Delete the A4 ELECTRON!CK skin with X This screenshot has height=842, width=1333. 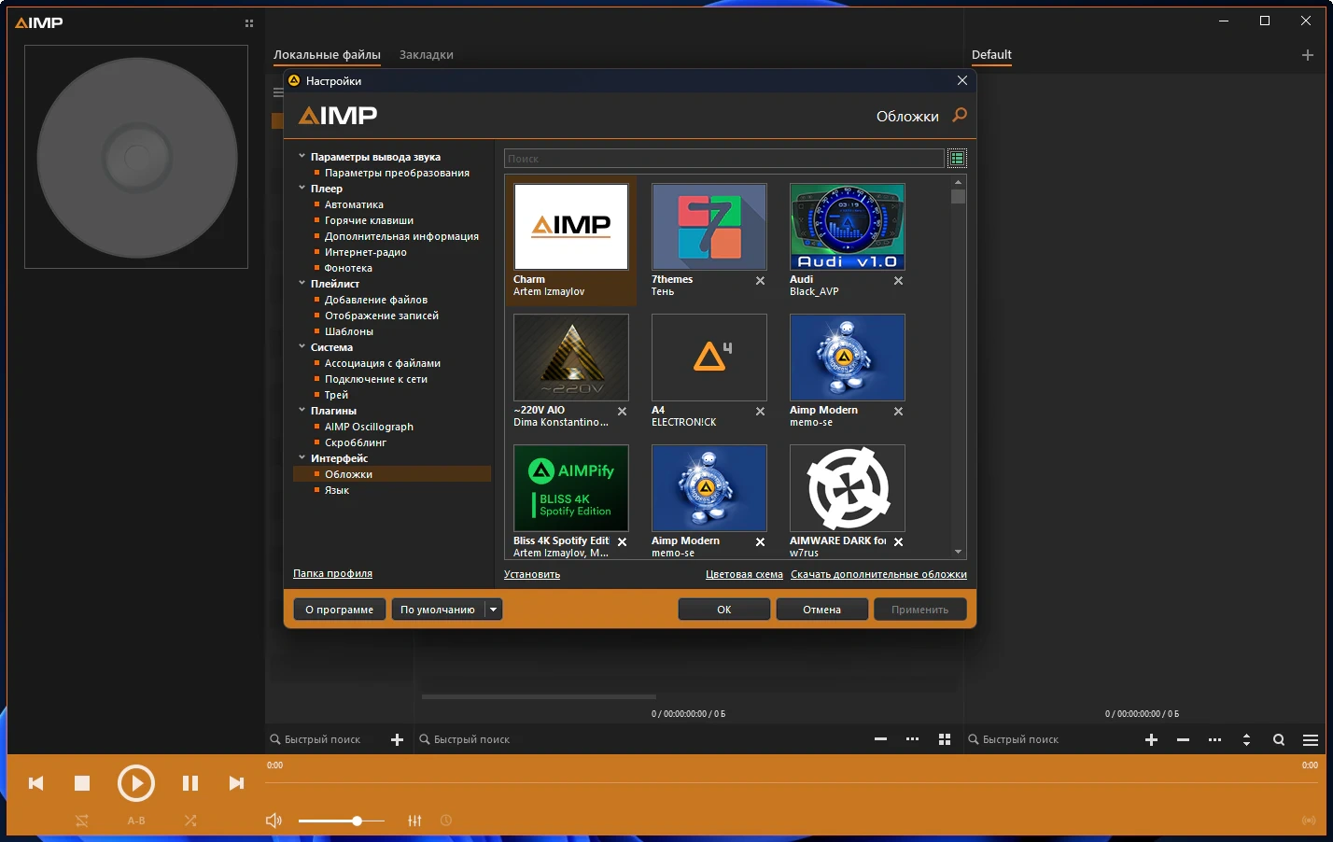point(760,411)
